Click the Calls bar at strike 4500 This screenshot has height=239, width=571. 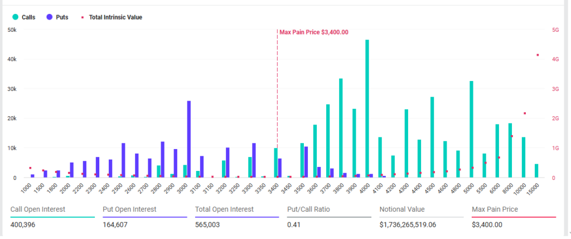point(432,137)
